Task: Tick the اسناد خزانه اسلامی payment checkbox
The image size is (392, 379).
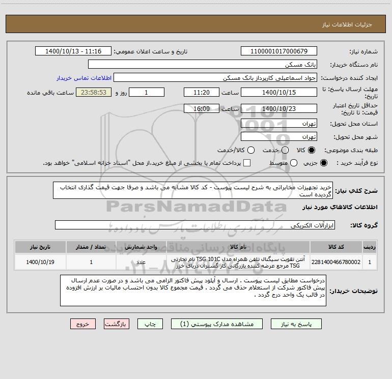Action: (247, 163)
